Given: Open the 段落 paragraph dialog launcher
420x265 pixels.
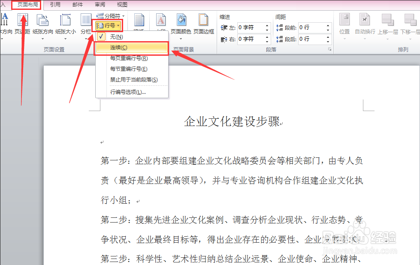Looking at the screenshot, I should tap(330, 49).
